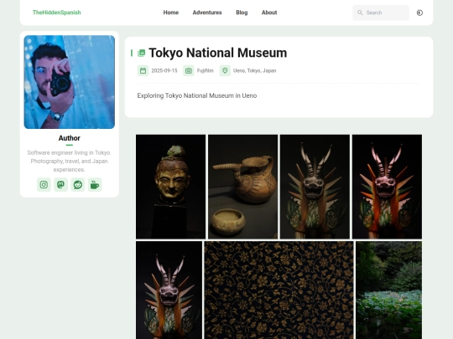The width and height of the screenshot is (453, 339).
Task: Focus the Search input field
Action: click(x=381, y=13)
